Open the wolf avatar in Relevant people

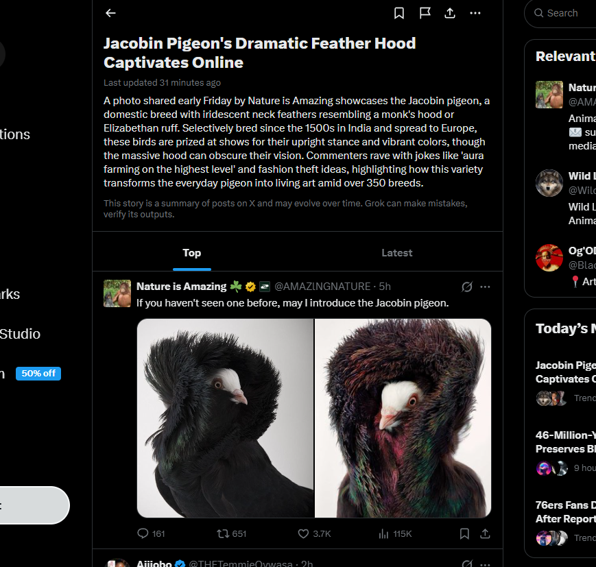tap(549, 183)
